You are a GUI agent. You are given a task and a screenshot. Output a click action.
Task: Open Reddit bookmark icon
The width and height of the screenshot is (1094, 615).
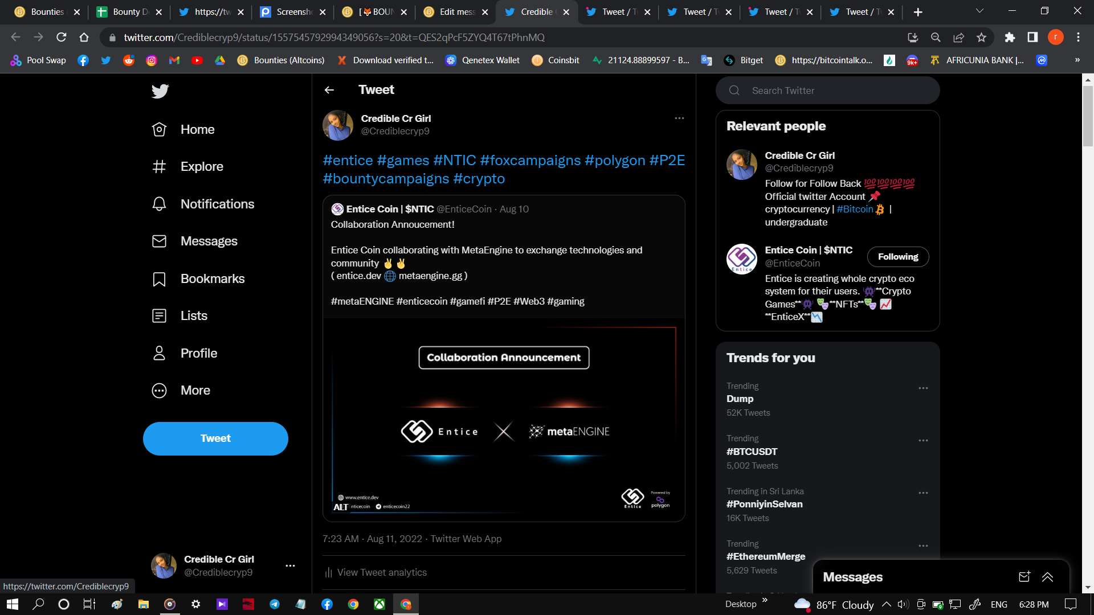(x=129, y=60)
